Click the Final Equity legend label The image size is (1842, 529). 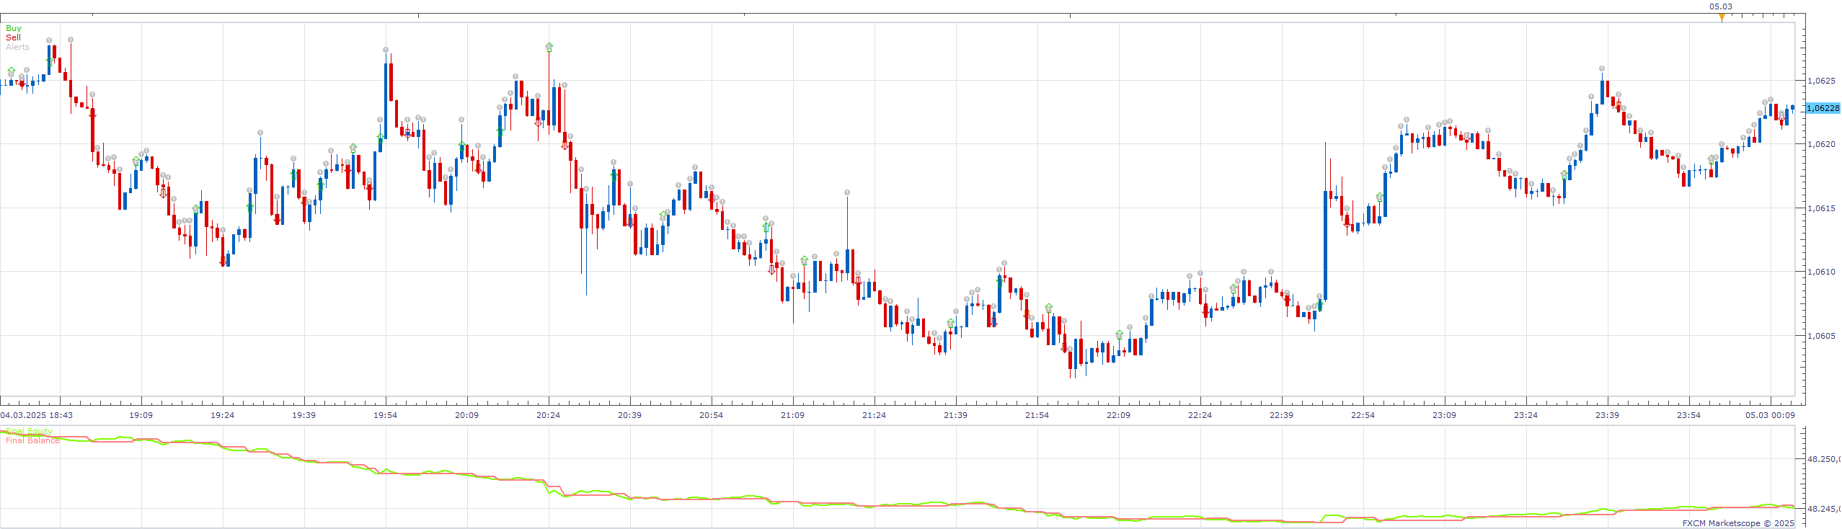pos(29,431)
